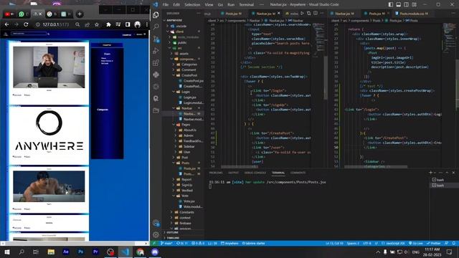
Task: Click left editor horizontal scrollbar
Action: (240, 166)
